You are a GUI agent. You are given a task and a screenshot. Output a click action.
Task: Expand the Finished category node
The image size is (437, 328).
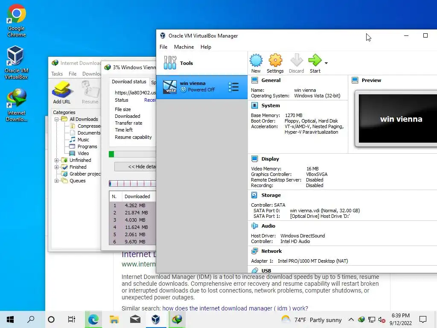[x=56, y=167]
